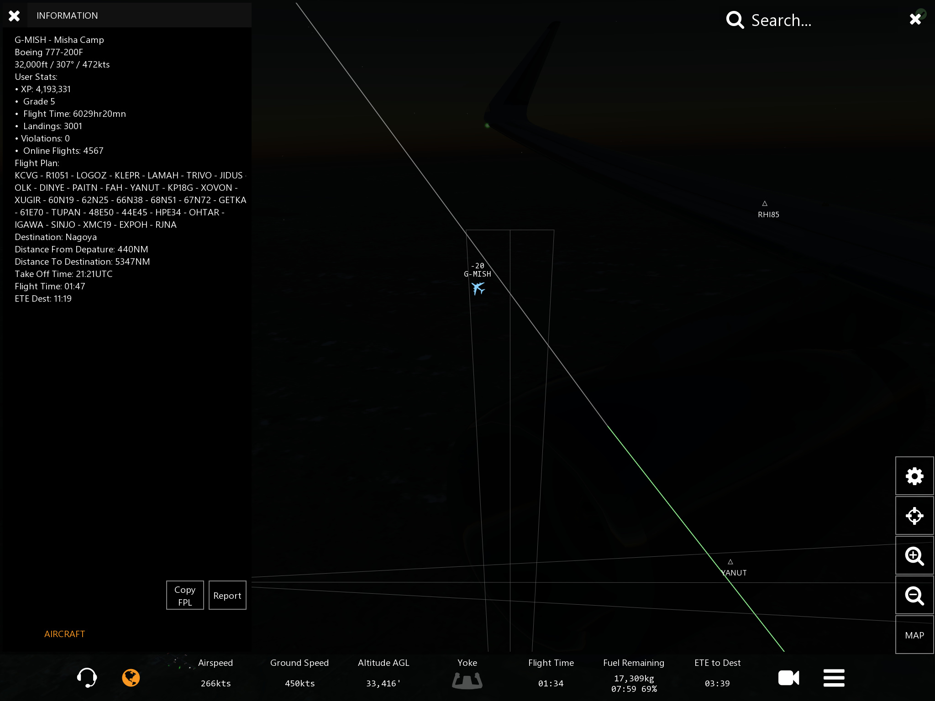Screen dimensions: 935x701
Task: Open the hamburger main menu
Action: [834, 678]
